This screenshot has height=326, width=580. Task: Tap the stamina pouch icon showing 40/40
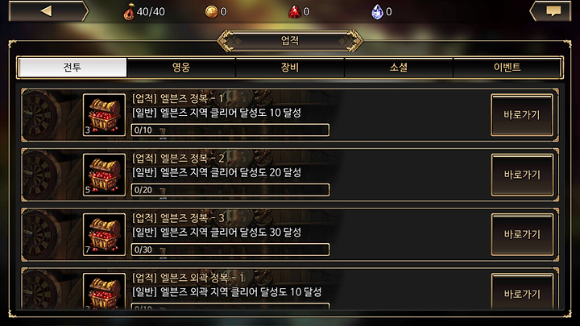(129, 12)
